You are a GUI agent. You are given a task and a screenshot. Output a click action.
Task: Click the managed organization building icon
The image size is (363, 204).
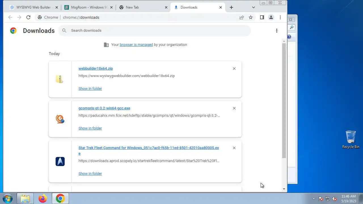(106, 45)
